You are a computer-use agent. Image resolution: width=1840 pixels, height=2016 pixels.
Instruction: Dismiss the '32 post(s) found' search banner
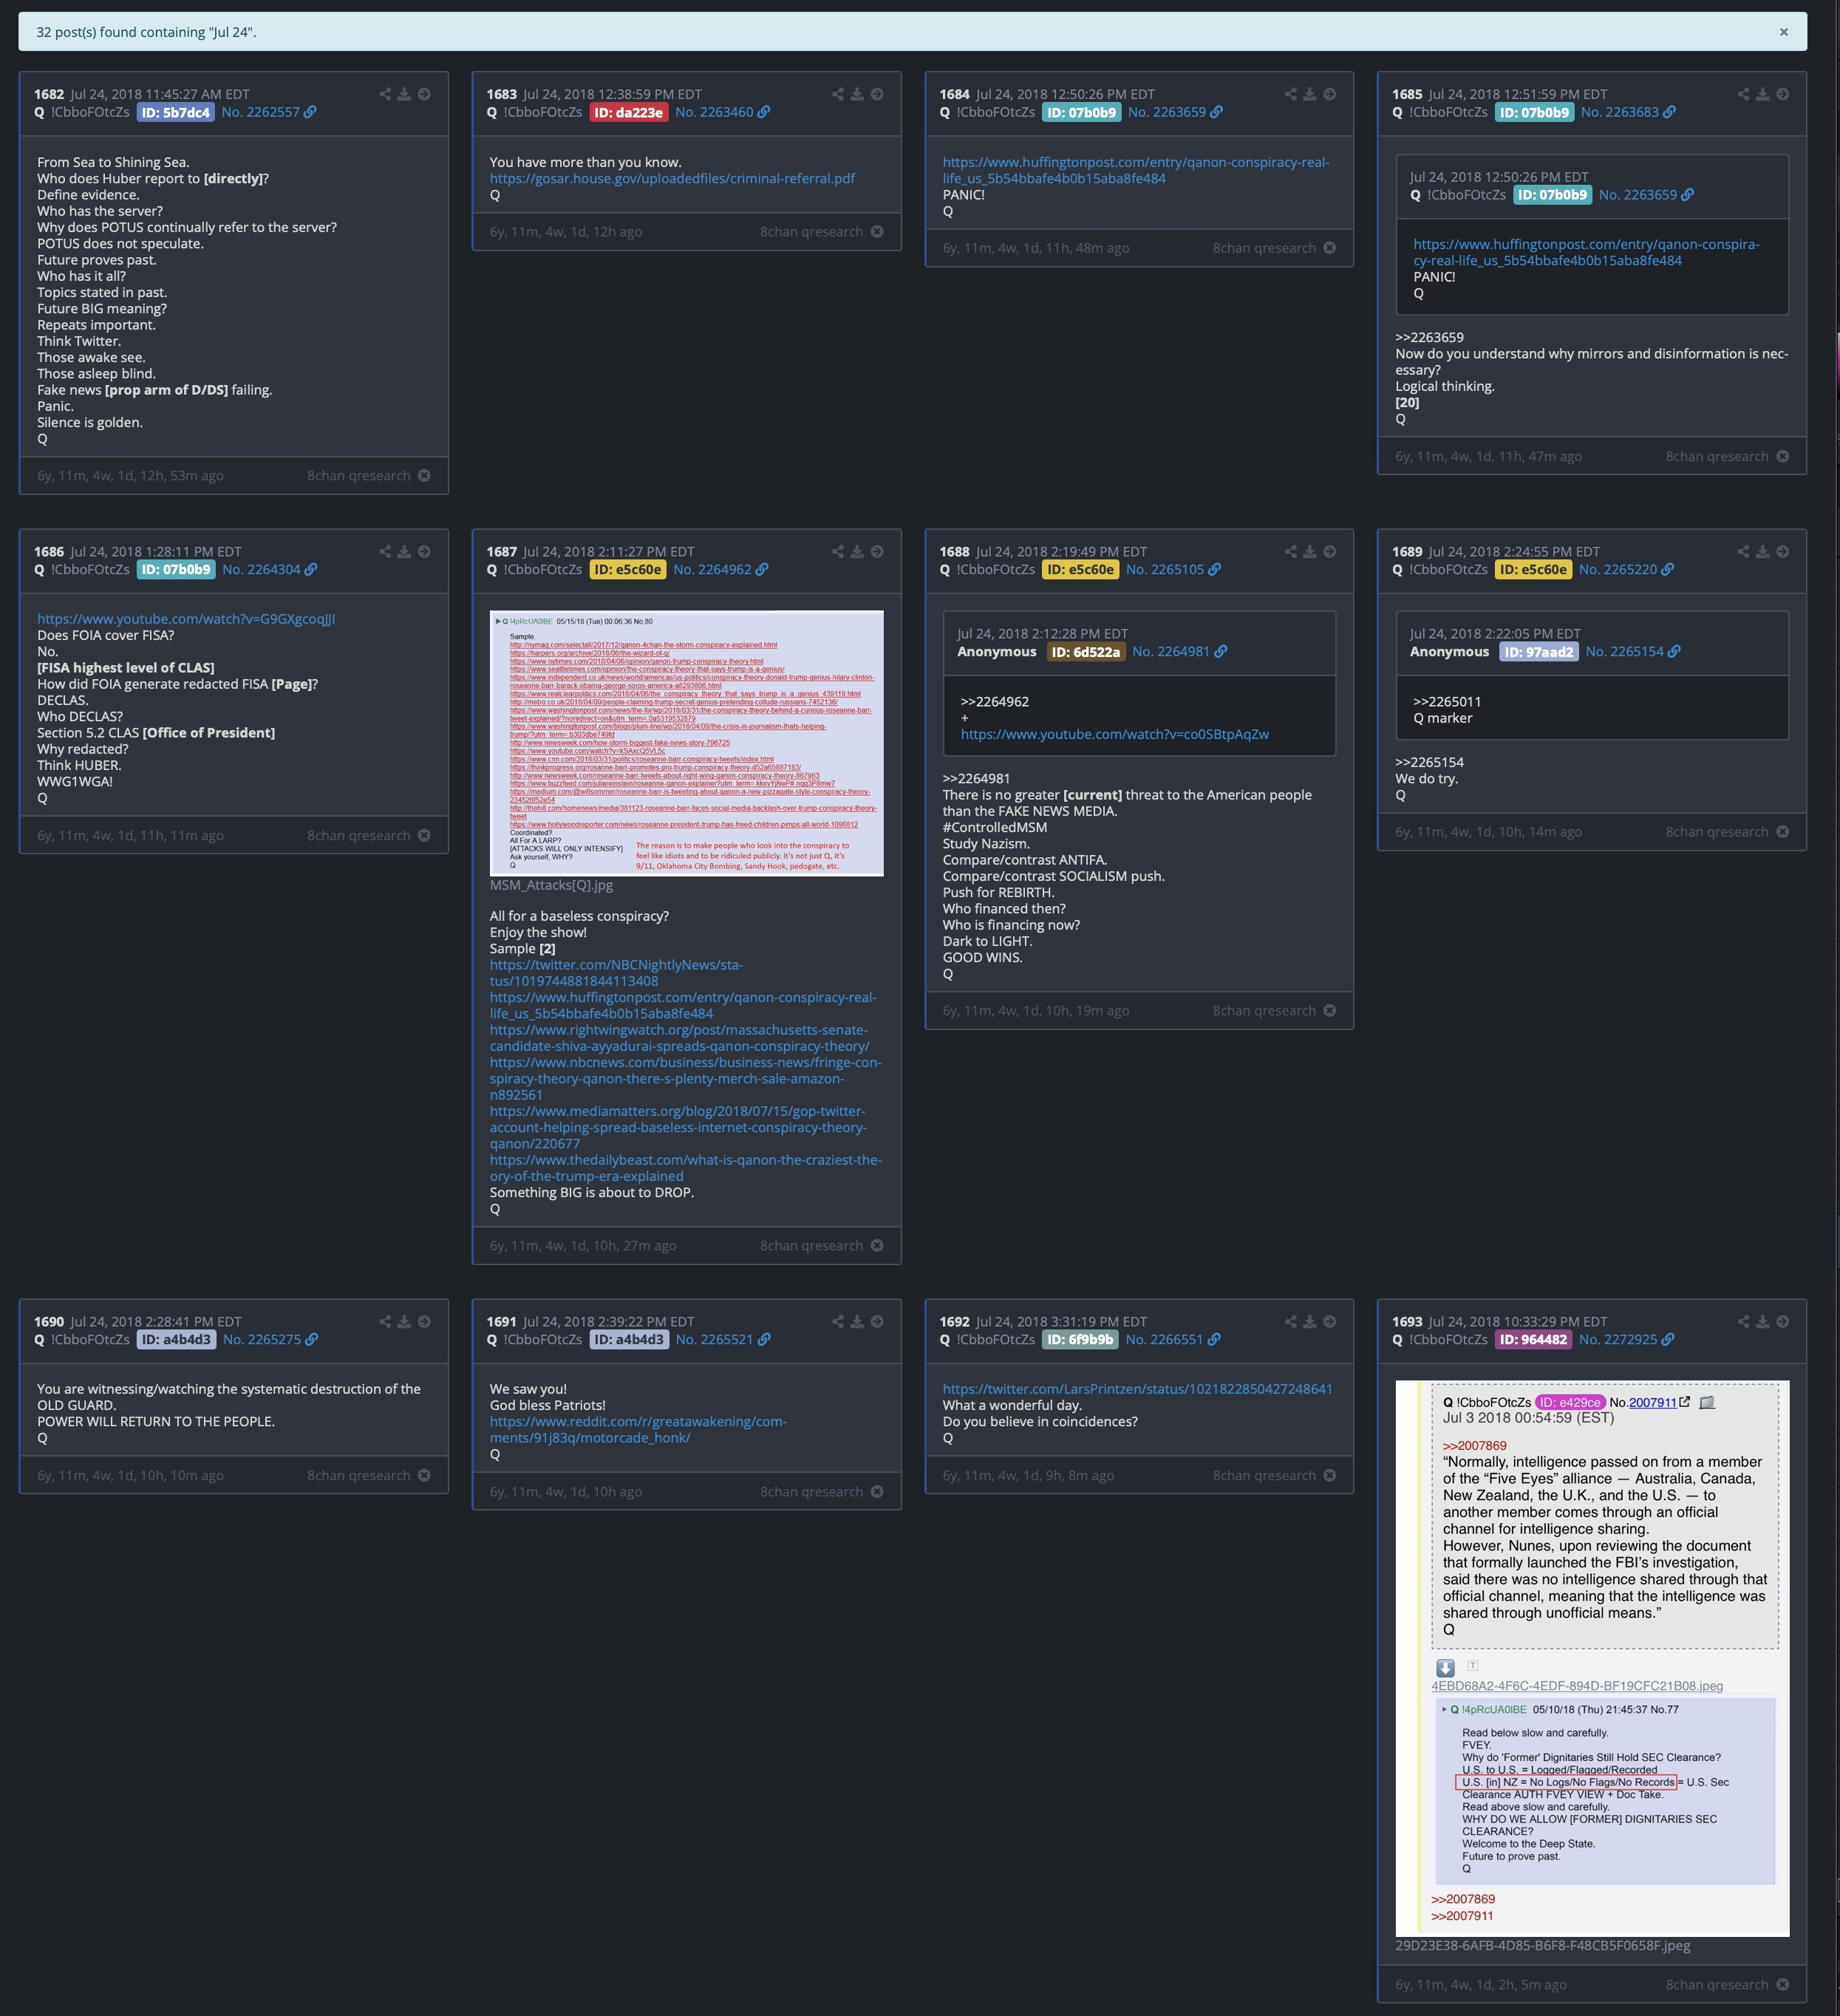[1783, 32]
